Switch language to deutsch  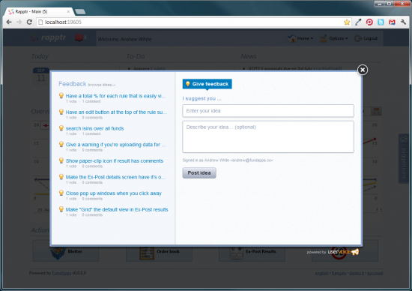[x=357, y=273]
